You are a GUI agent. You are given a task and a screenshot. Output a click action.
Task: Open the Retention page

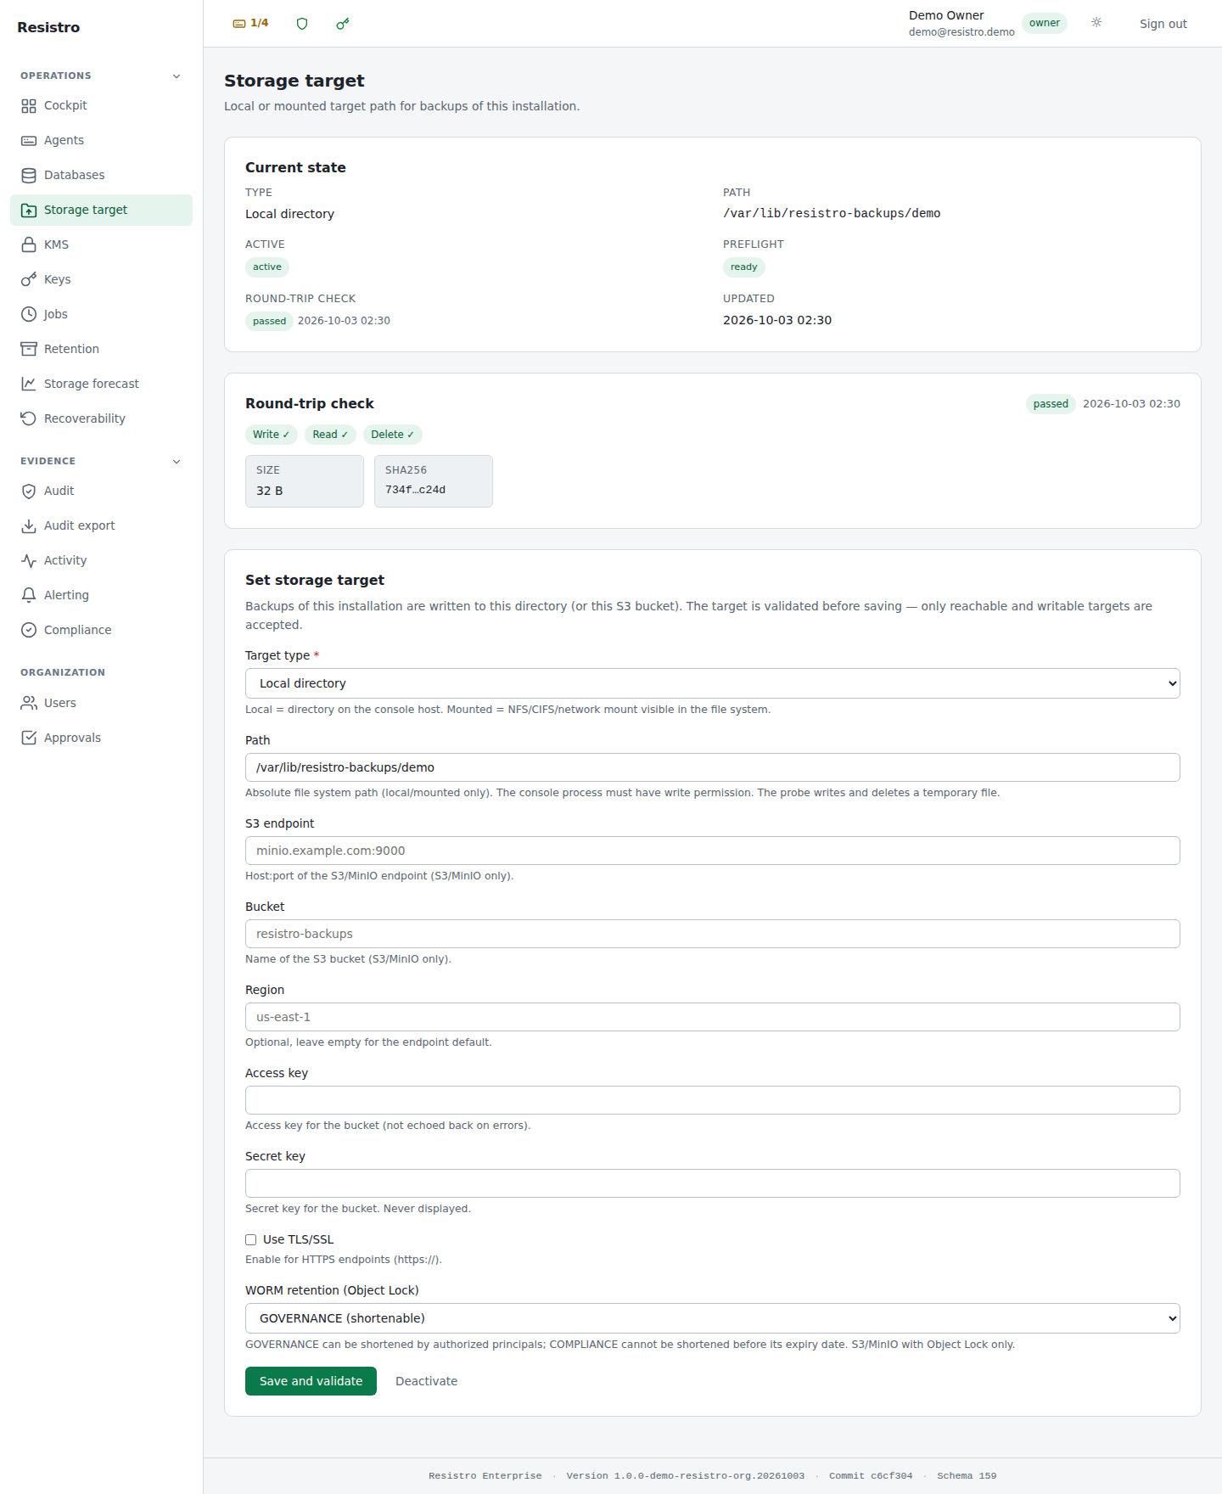(101, 349)
